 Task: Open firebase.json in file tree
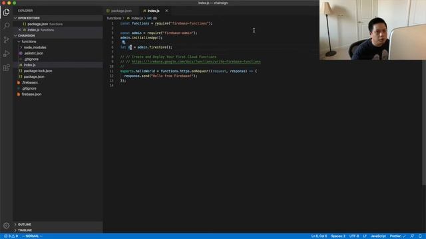(58, 94)
